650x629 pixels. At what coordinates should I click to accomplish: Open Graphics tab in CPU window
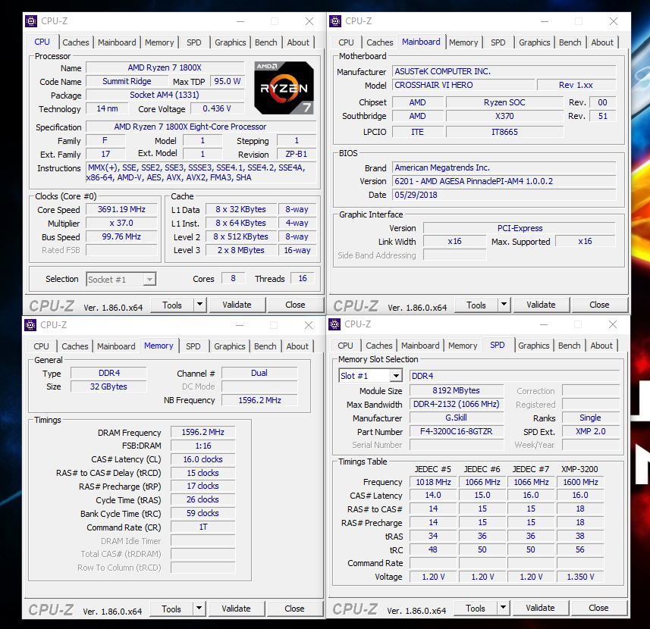click(231, 42)
